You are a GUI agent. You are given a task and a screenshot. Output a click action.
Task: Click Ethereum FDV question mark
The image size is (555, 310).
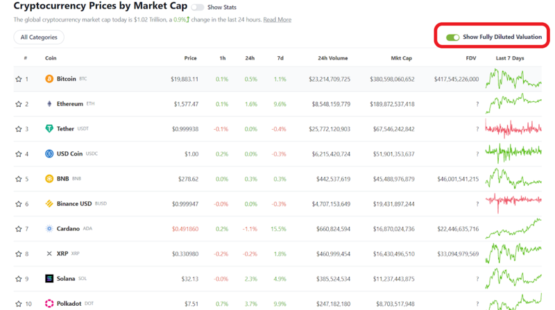477,104
